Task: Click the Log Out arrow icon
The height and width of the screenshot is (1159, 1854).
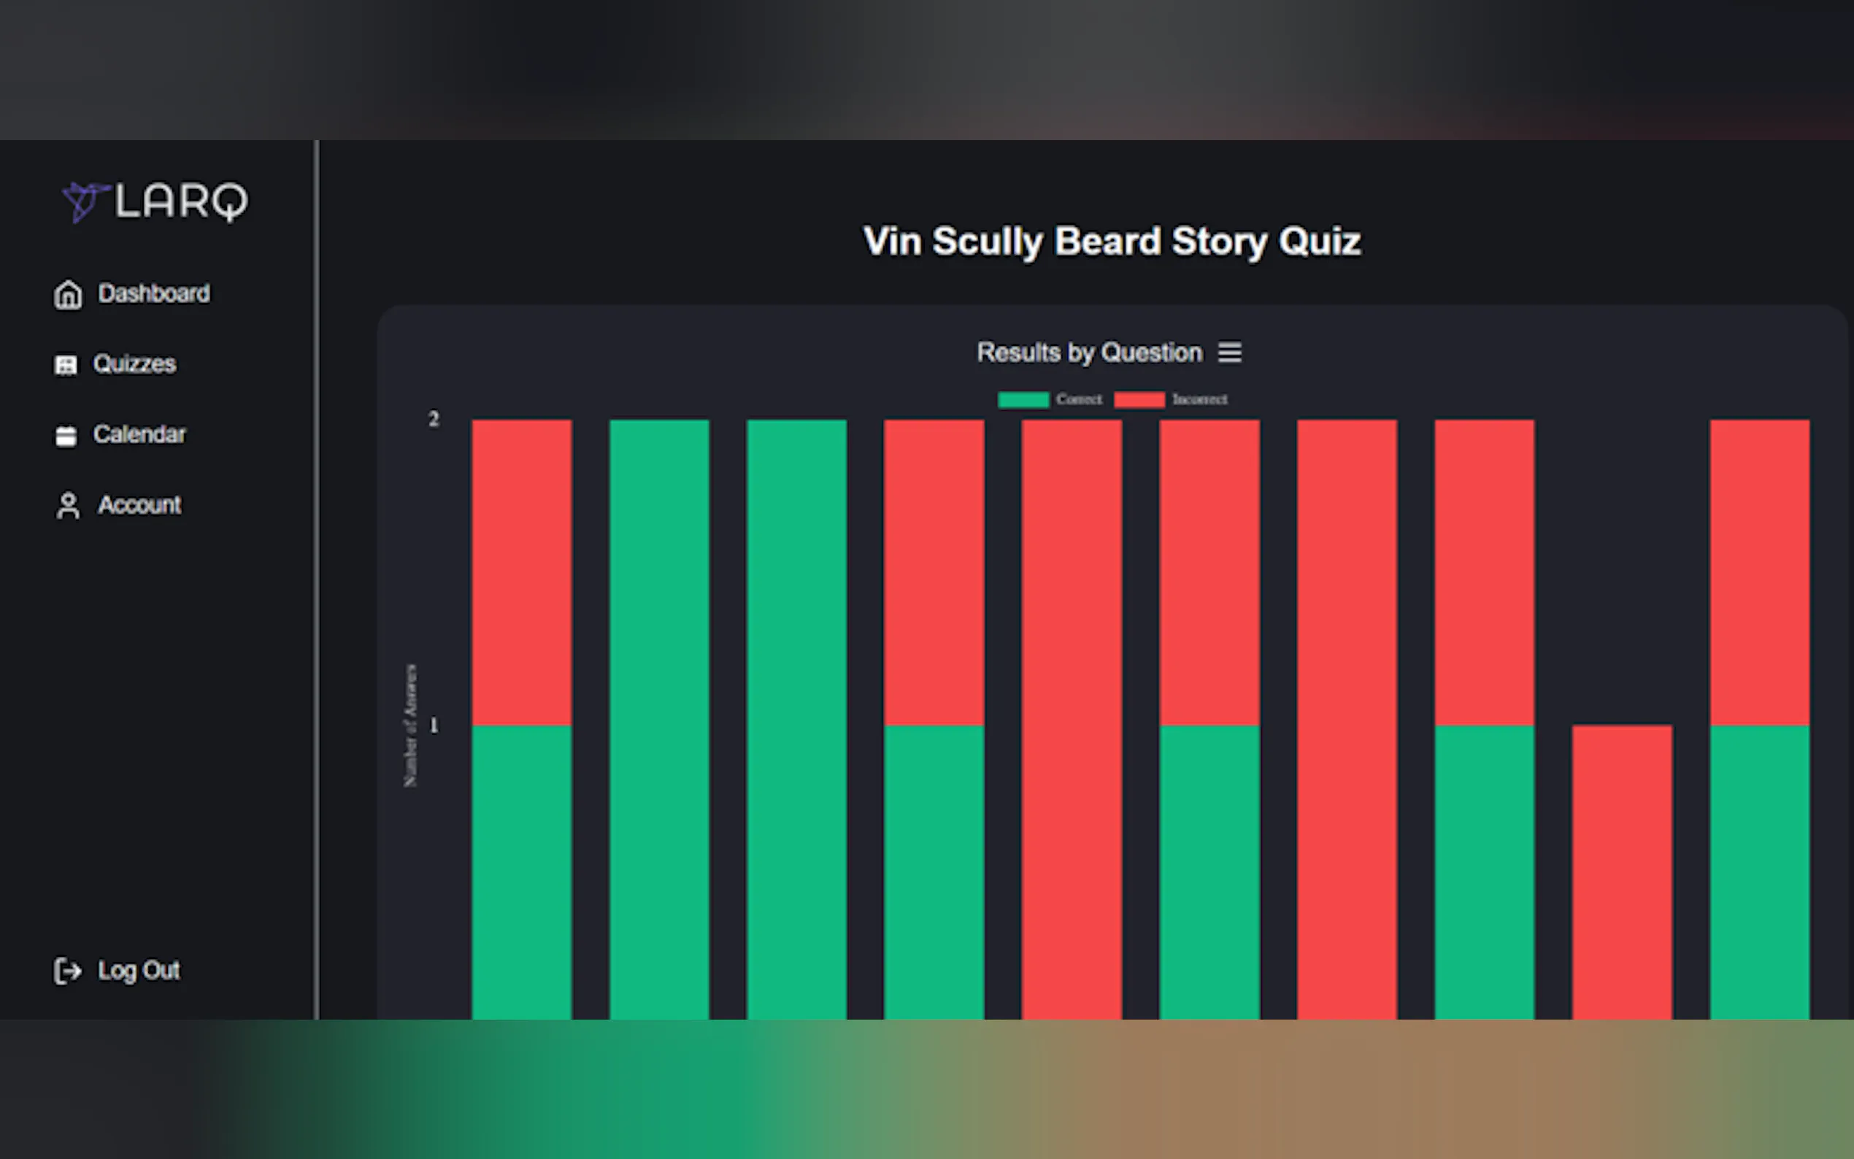Action: click(x=67, y=971)
